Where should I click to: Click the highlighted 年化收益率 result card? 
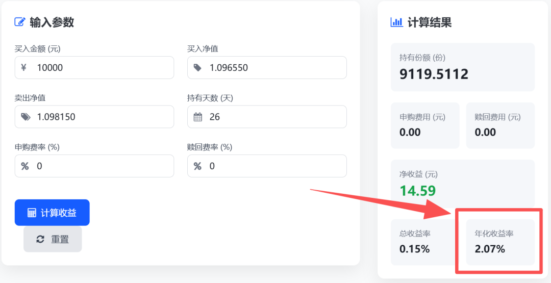tap(500, 242)
